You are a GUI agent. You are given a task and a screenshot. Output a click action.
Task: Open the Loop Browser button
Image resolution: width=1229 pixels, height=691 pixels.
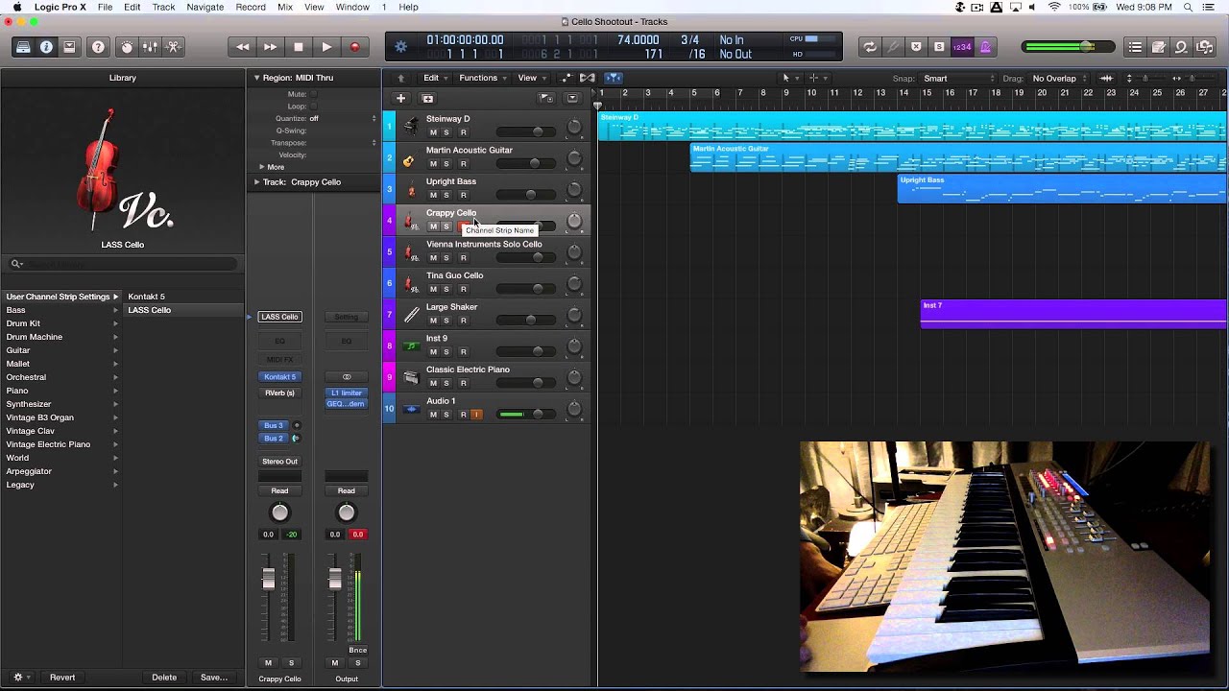[x=1182, y=47]
